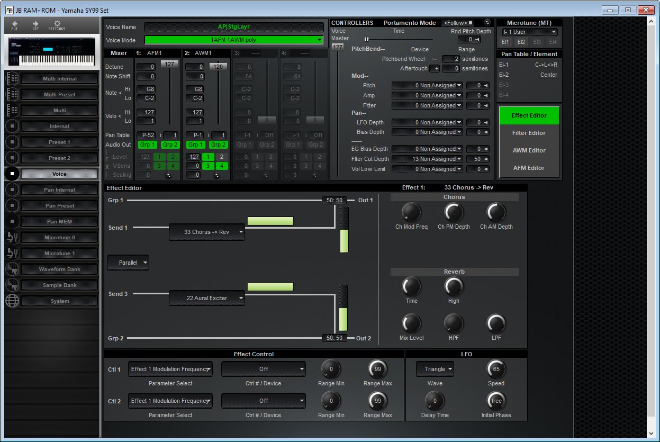This screenshot has height=442, width=660.
Task: Click the icon beside Multi bank
Action: point(12,111)
